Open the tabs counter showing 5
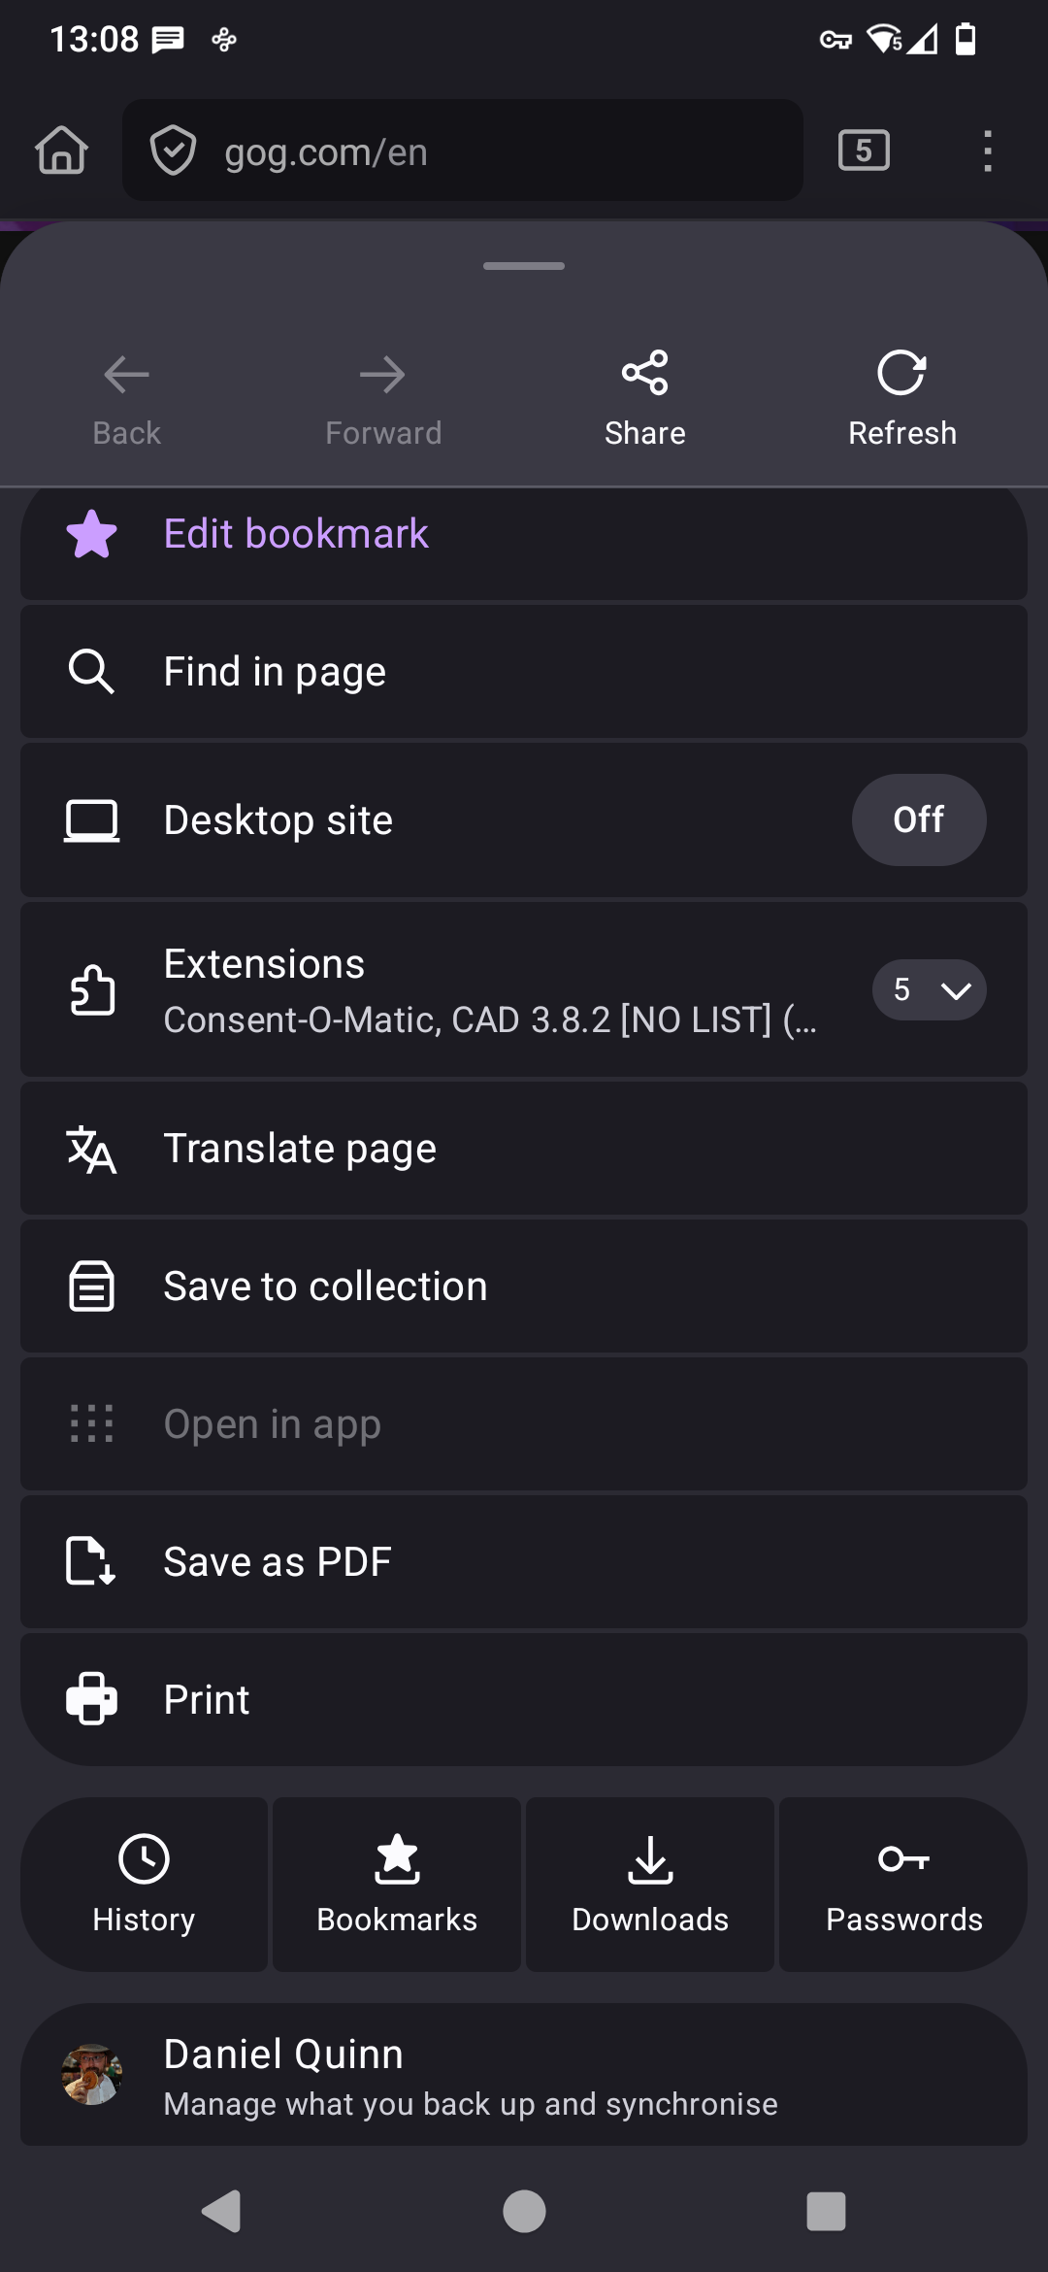The height and width of the screenshot is (2272, 1048). coord(864,150)
